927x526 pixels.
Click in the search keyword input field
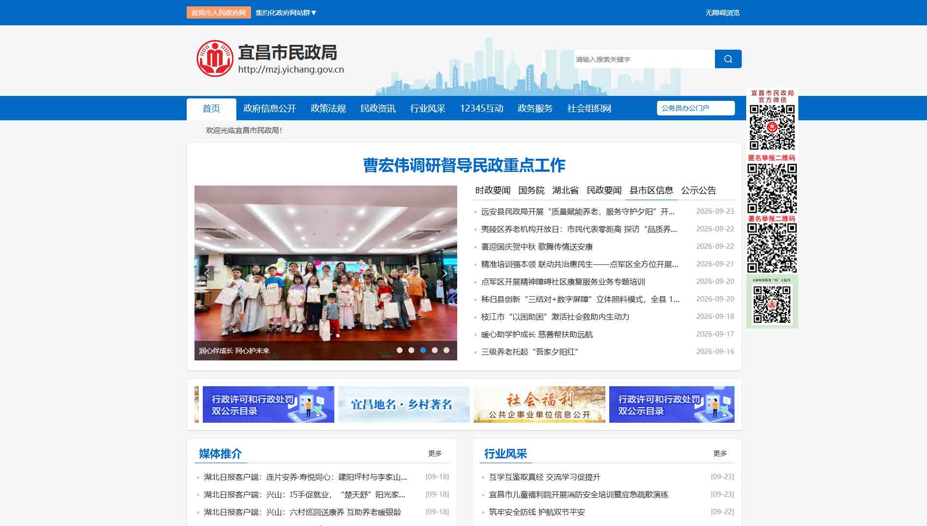pos(644,59)
